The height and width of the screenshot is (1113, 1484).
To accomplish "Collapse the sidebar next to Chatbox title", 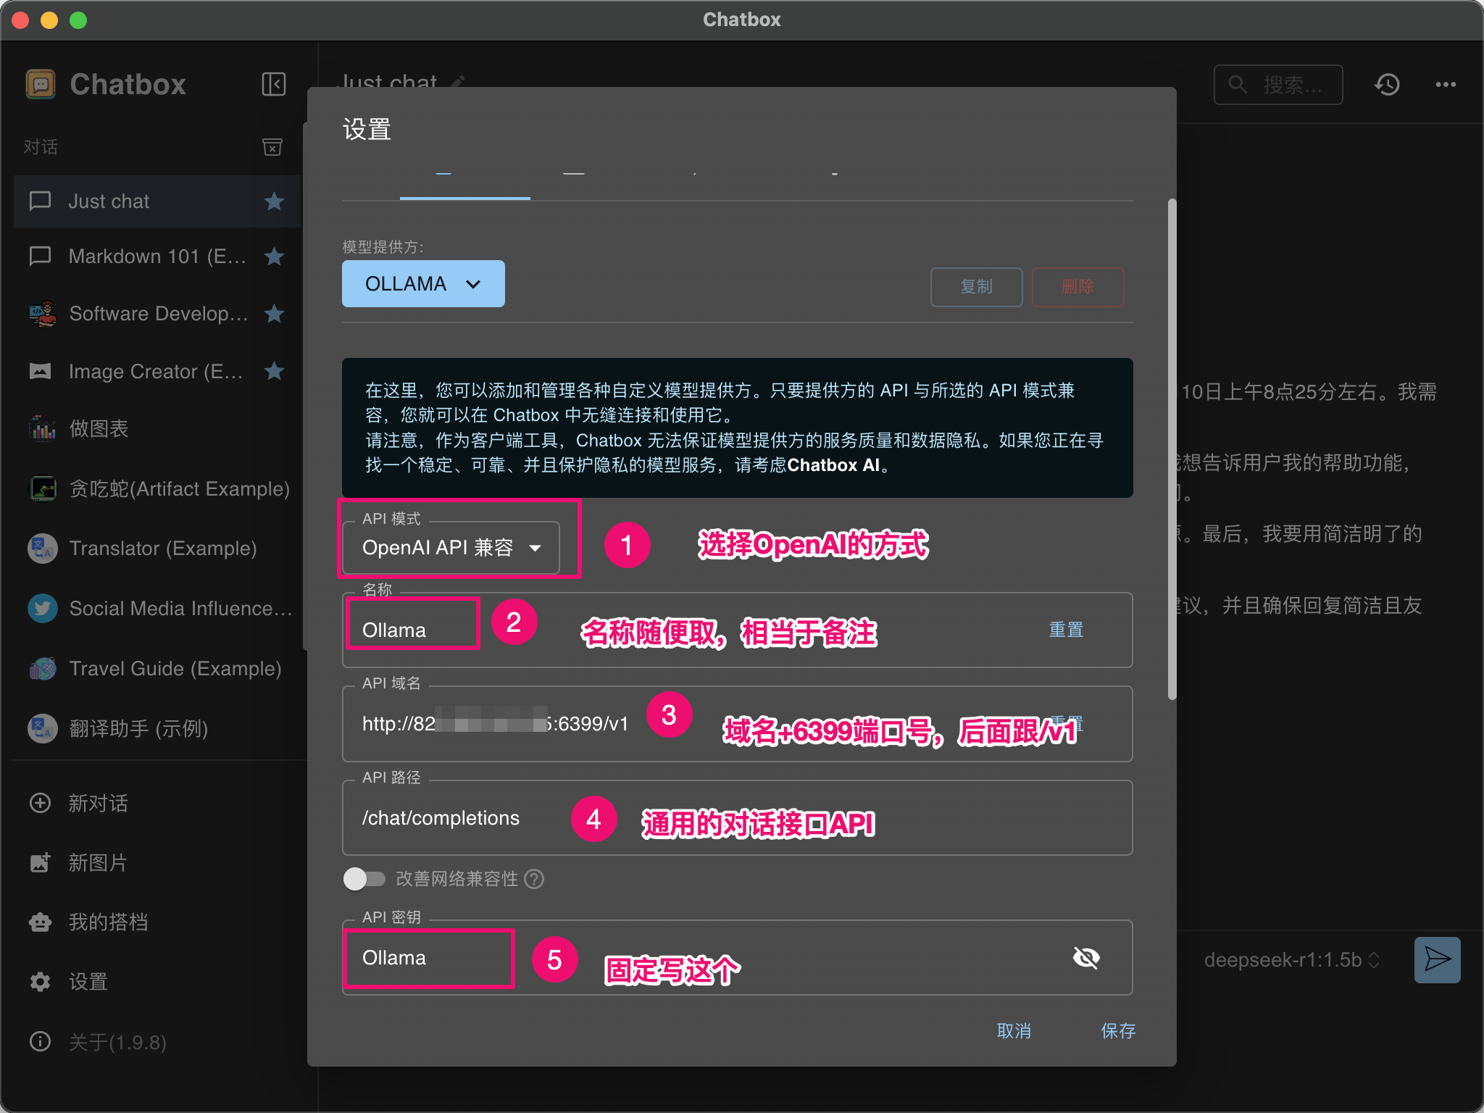I will [x=273, y=84].
